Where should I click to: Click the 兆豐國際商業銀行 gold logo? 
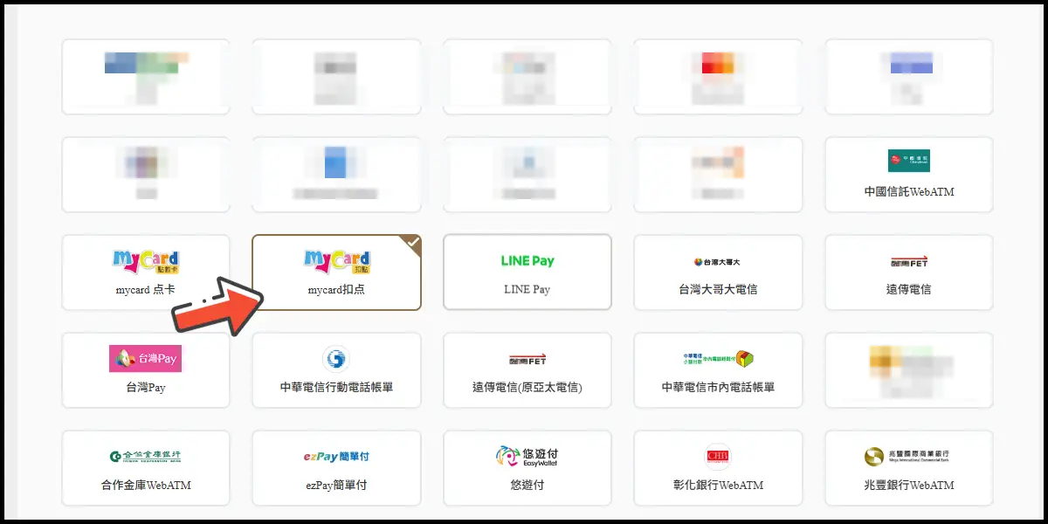(907, 456)
